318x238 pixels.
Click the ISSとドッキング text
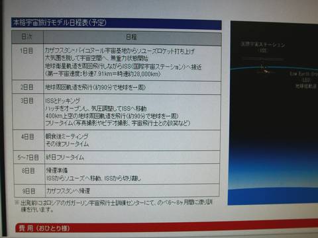pyautogui.click(x=63, y=100)
